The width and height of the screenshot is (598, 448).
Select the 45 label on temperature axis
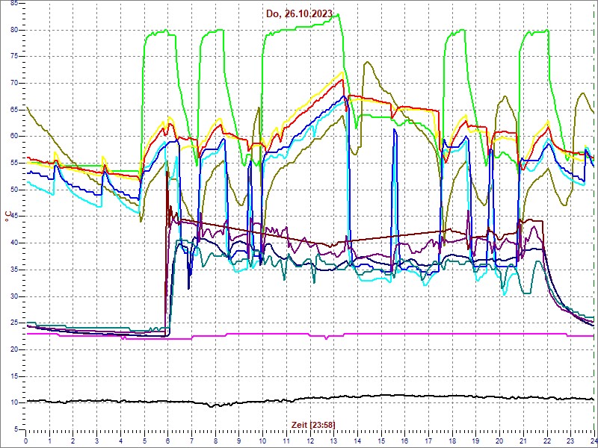click(x=13, y=217)
